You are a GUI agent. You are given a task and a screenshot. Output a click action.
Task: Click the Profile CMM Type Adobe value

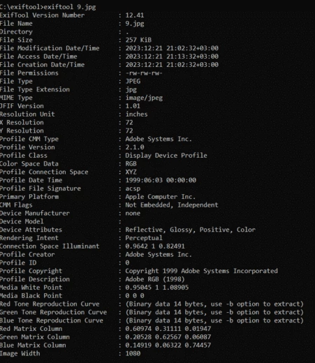tap(159, 139)
